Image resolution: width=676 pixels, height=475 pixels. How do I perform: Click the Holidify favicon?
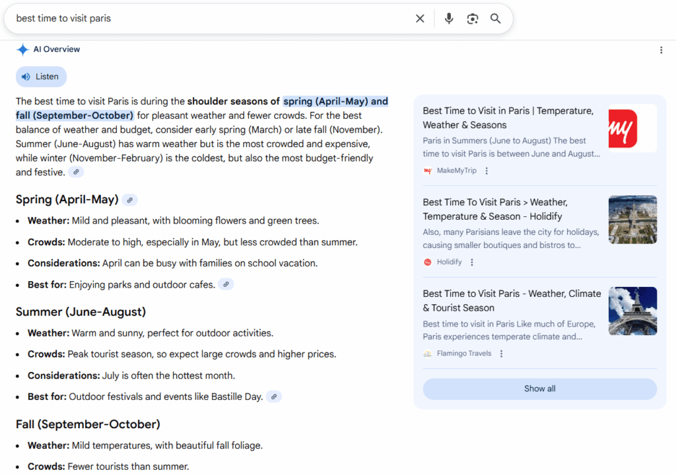pos(427,262)
